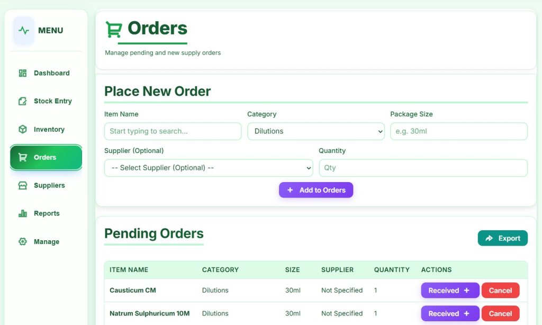This screenshot has width=542, height=325.
Task: Click the Dashboard grid icon in sidebar
Action: coord(22,73)
